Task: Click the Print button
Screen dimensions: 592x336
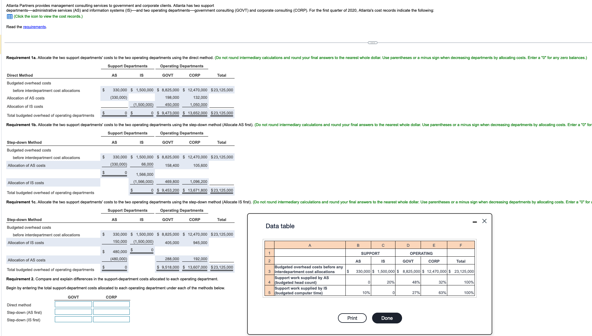Action: 352,318
